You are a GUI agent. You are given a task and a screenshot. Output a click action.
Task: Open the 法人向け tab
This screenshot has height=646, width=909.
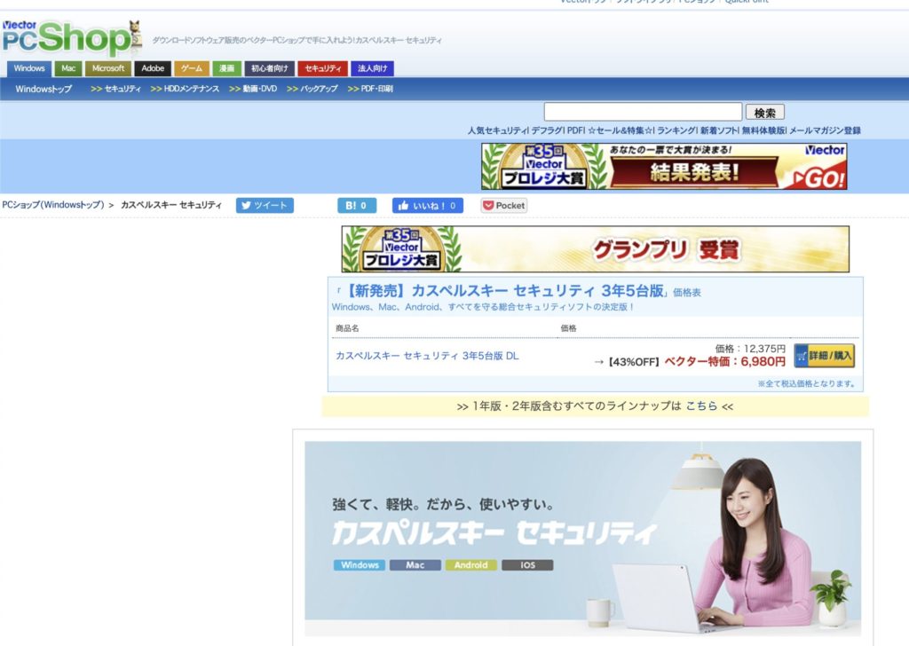pos(373,68)
